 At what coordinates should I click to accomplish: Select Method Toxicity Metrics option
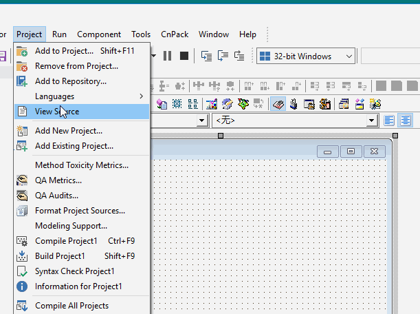[x=81, y=165]
